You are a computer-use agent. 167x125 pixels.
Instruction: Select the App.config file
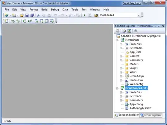136,104
